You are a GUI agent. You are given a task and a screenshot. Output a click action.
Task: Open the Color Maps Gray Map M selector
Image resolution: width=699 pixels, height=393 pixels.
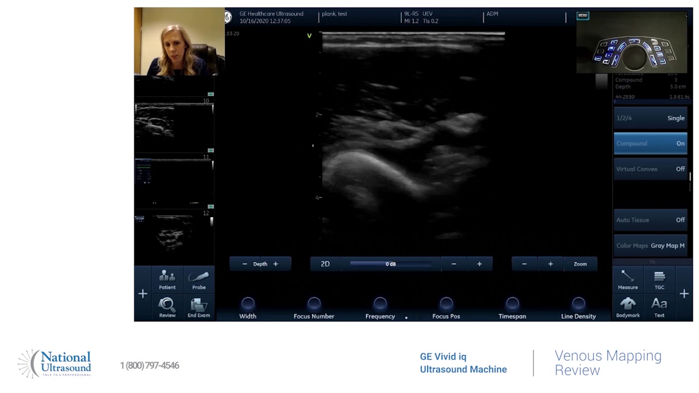[650, 246]
